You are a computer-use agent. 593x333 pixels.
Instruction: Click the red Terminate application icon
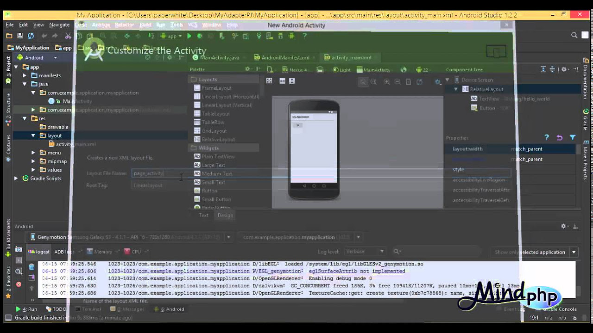click(19, 284)
